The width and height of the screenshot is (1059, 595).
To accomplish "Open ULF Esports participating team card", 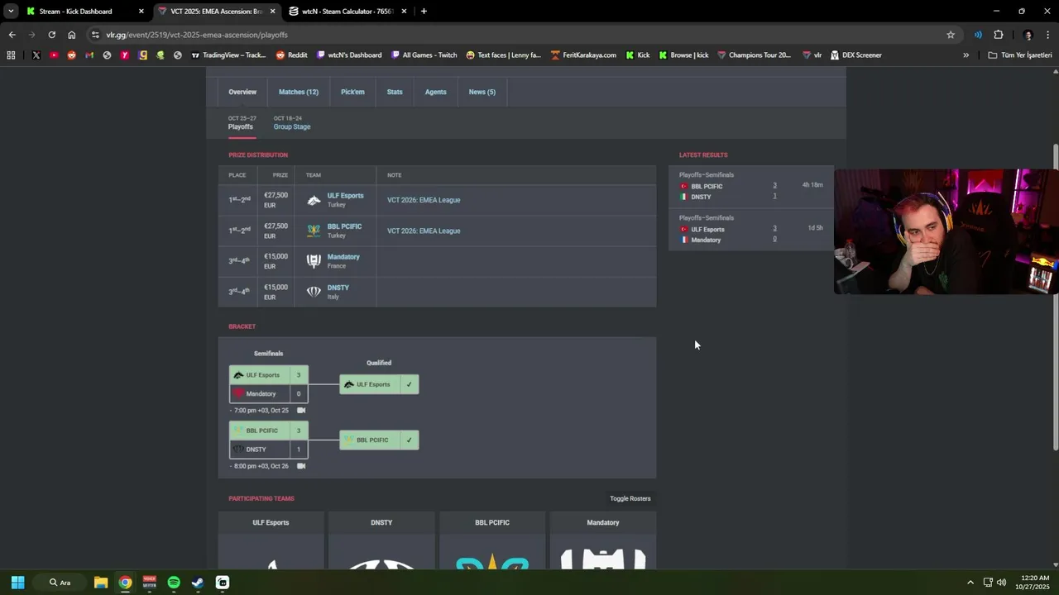I will [271, 540].
